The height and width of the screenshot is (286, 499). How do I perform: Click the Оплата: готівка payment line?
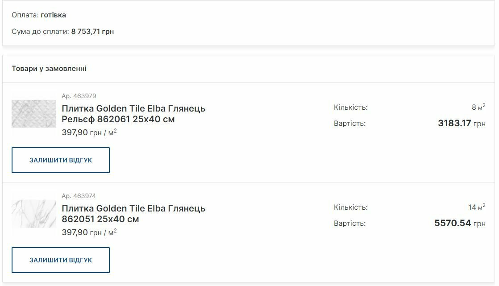(39, 15)
